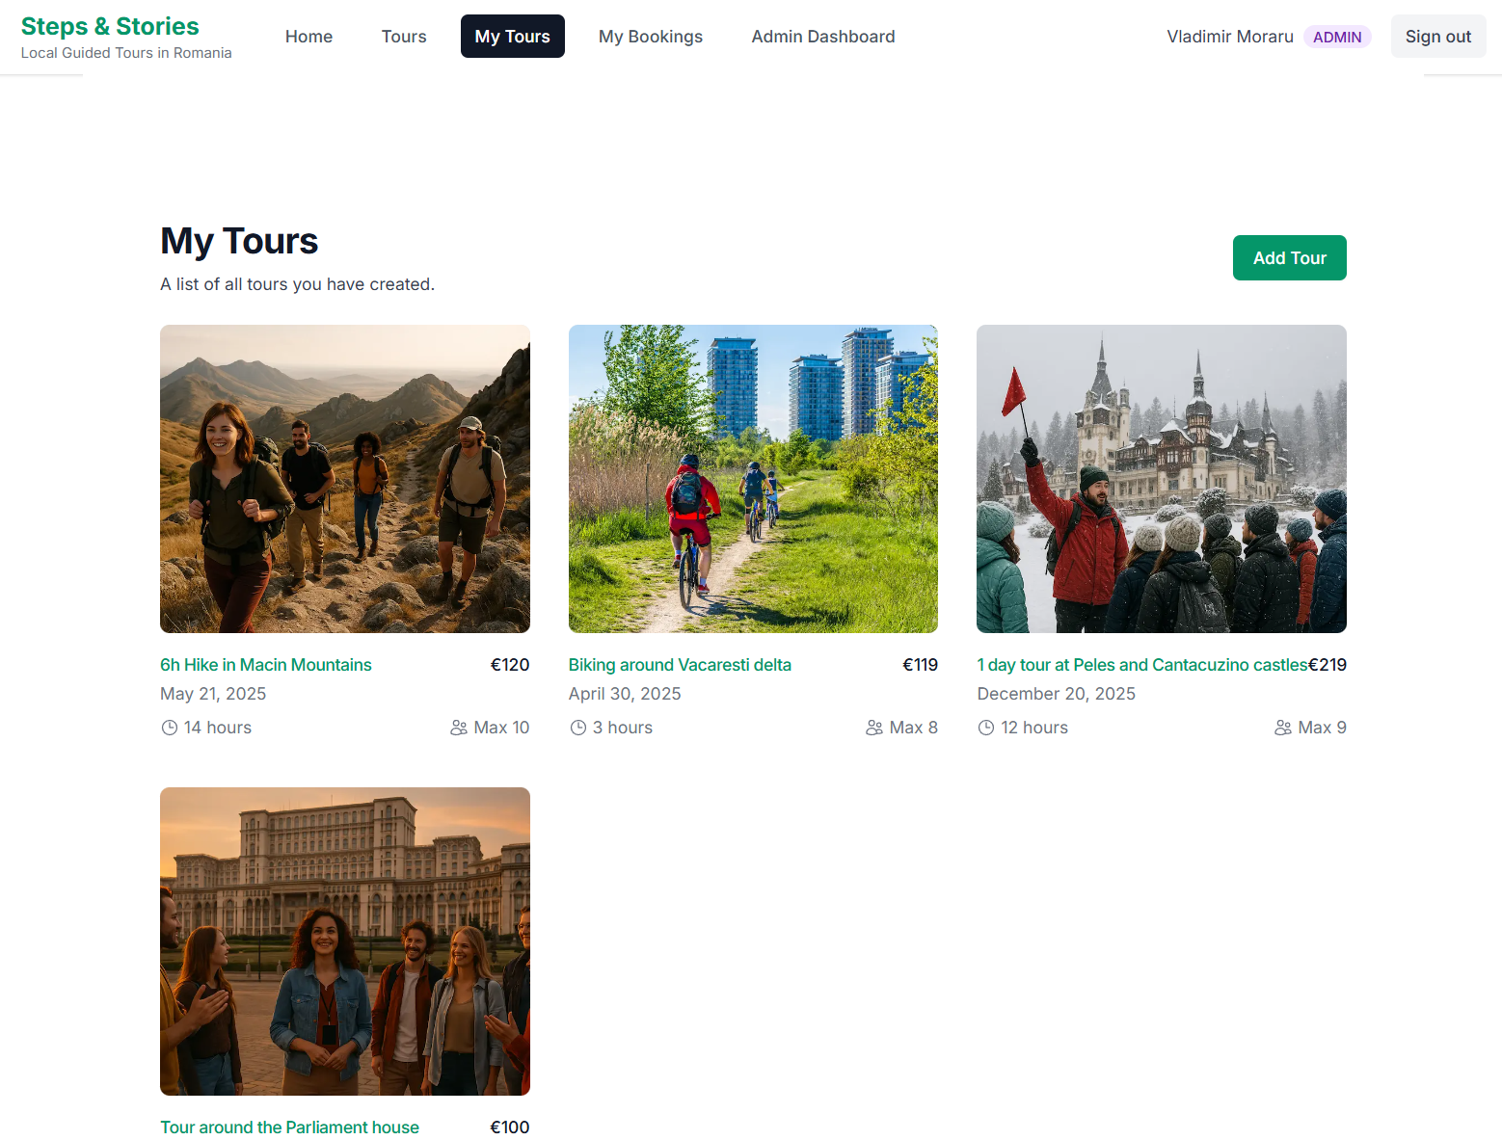Open the Tours navigation item
The width and height of the screenshot is (1502, 1140).
click(x=404, y=37)
